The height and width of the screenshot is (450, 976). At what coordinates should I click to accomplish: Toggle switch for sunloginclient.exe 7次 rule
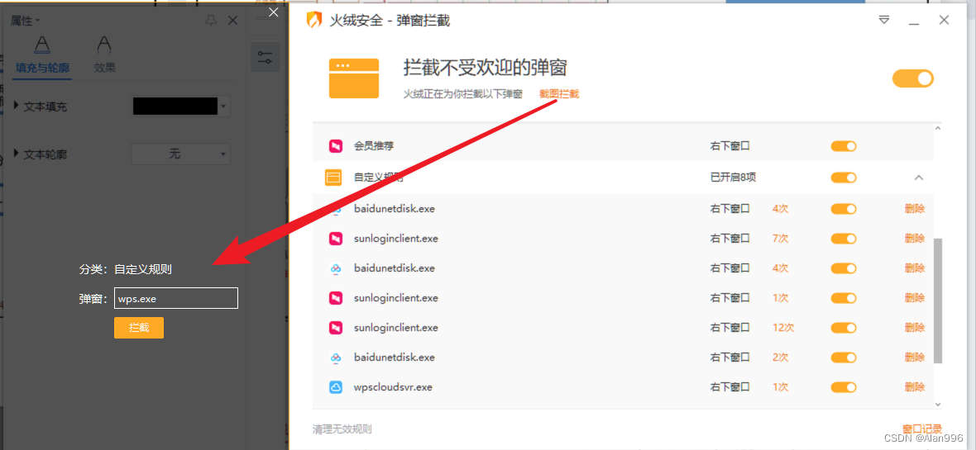tap(844, 238)
